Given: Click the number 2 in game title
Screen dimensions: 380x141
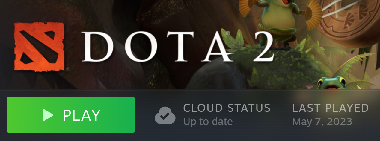Looking at the screenshot, I should [x=260, y=46].
